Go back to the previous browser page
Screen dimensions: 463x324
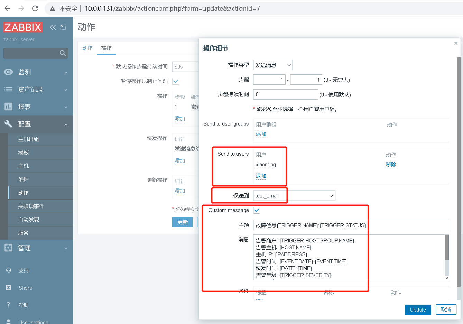pyautogui.click(x=8, y=8)
